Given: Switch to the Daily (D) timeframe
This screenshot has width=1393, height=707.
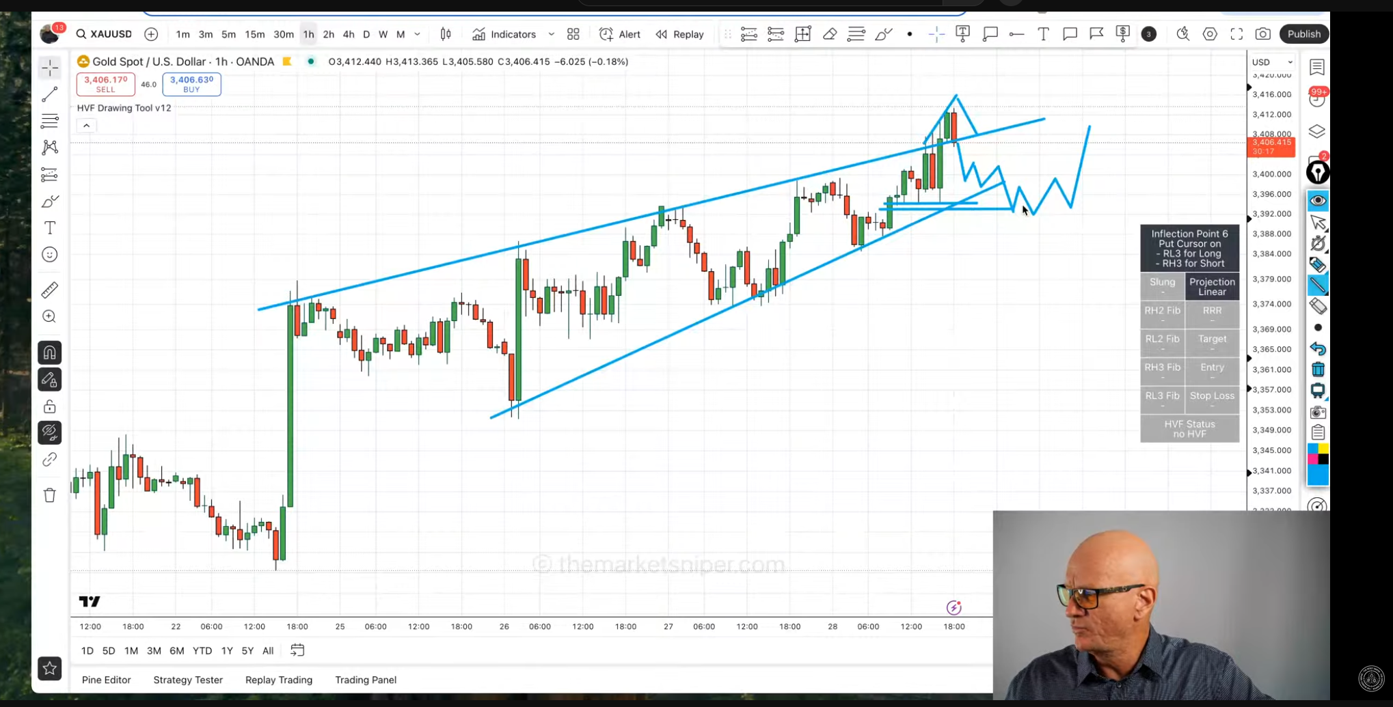Looking at the screenshot, I should coord(366,34).
